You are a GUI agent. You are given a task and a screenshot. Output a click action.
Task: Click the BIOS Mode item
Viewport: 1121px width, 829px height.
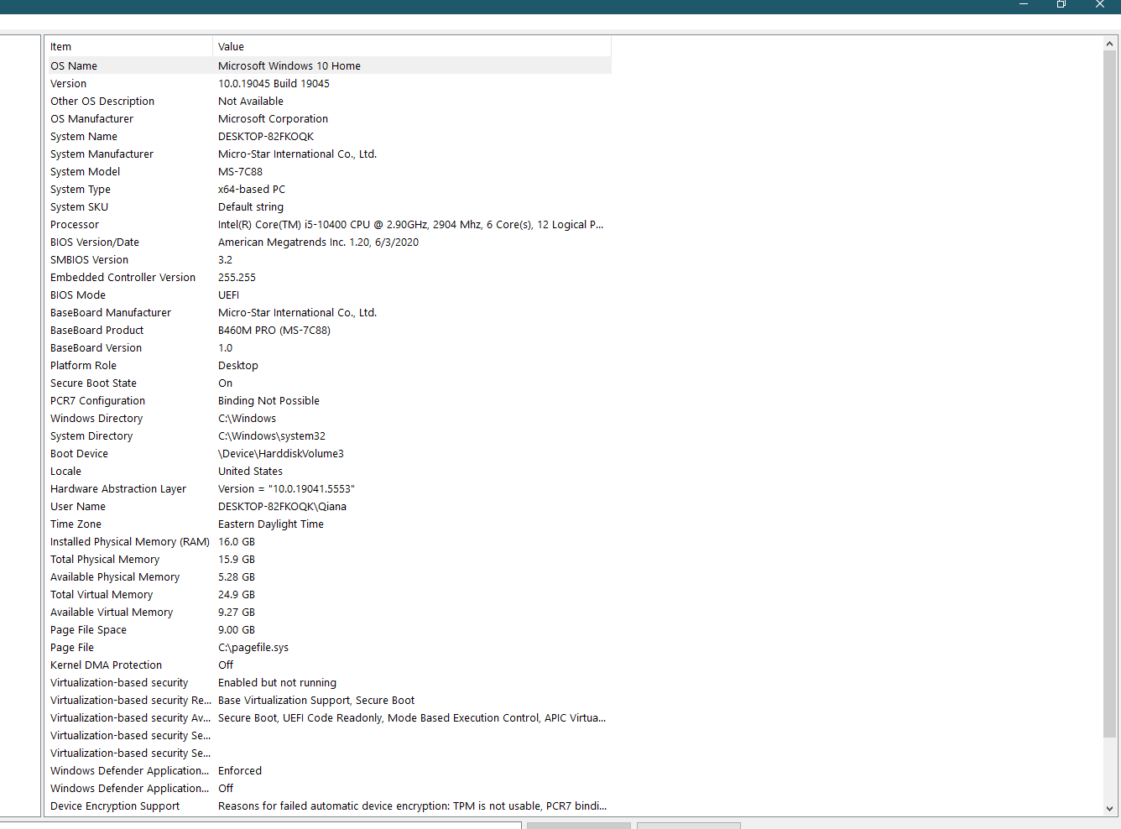tap(78, 295)
